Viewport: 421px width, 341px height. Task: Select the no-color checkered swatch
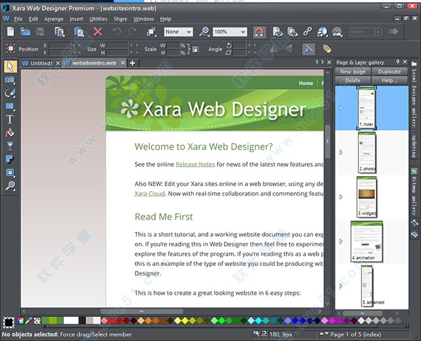37,321
